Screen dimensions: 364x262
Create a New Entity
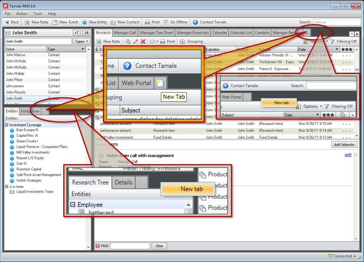[x=95, y=22]
